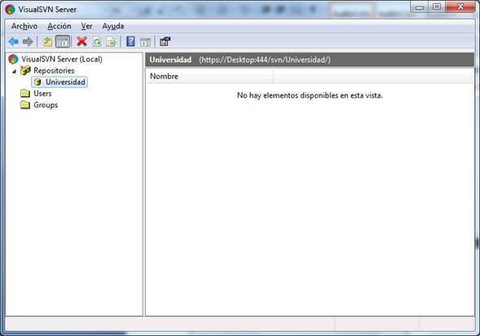Screen dimensions: 480x336
Task: Click the Up one level folder icon
Action: (47, 42)
